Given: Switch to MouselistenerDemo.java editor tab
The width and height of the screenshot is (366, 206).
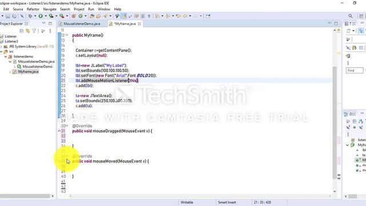Looking at the screenshot, I should click(82, 24).
